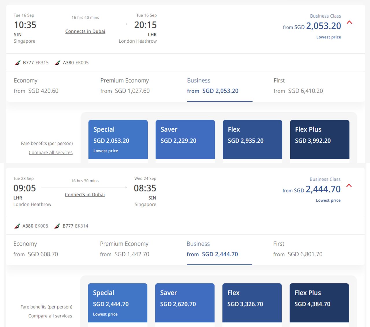This screenshot has height=327, width=370.
Task: Choose Flex fare SGD 3,326.70
Action: tap(252, 303)
